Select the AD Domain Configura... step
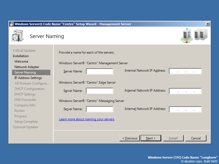The image size is (219, 164). click(x=32, y=83)
